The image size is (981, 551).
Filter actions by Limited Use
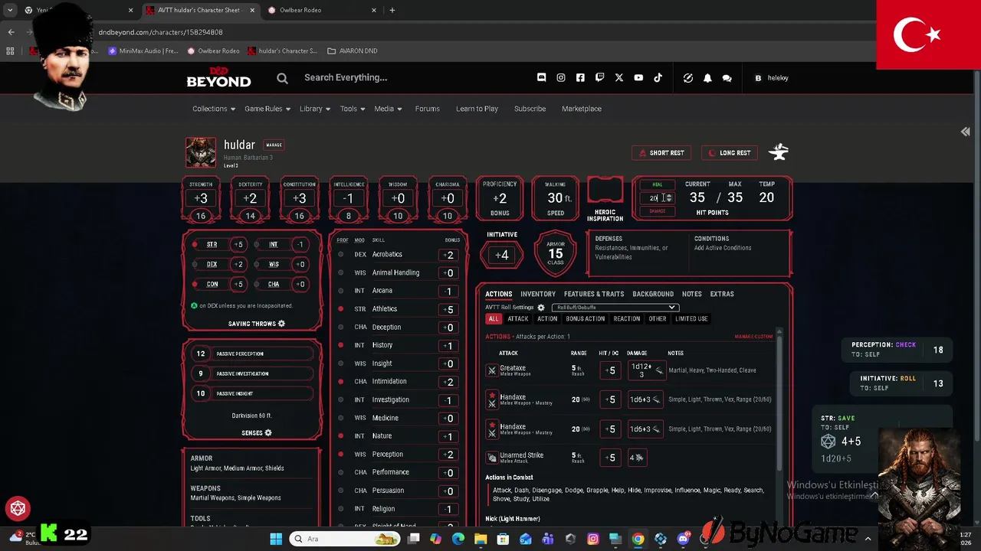691,319
